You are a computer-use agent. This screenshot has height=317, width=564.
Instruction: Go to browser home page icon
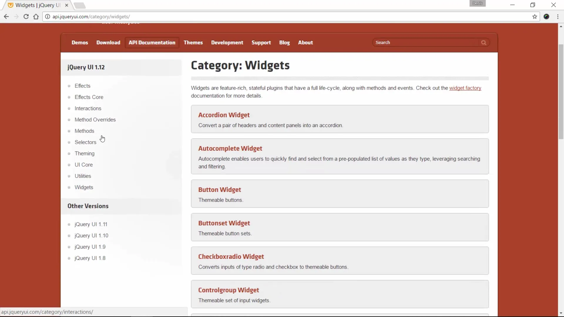coord(36,17)
